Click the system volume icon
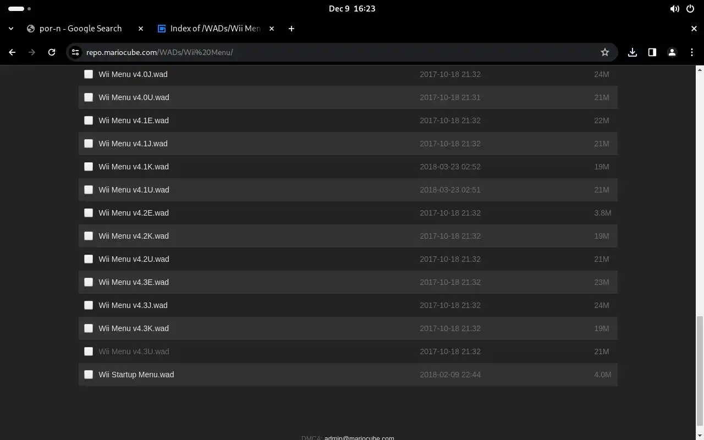This screenshot has width=704, height=440. [x=674, y=9]
